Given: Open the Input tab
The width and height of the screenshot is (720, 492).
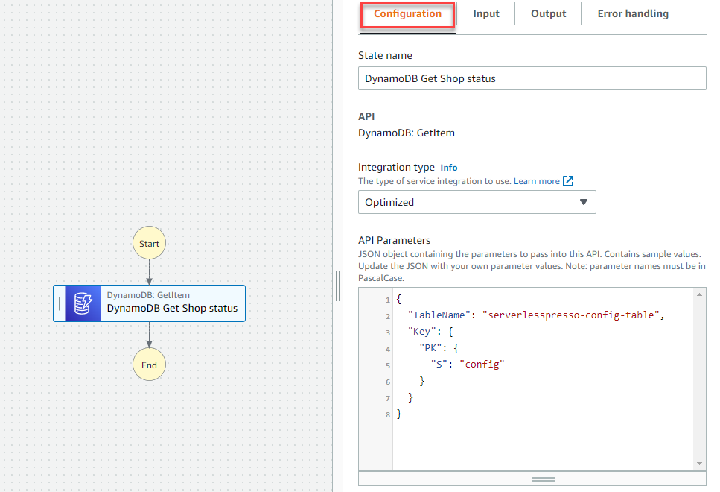Looking at the screenshot, I should click(485, 14).
